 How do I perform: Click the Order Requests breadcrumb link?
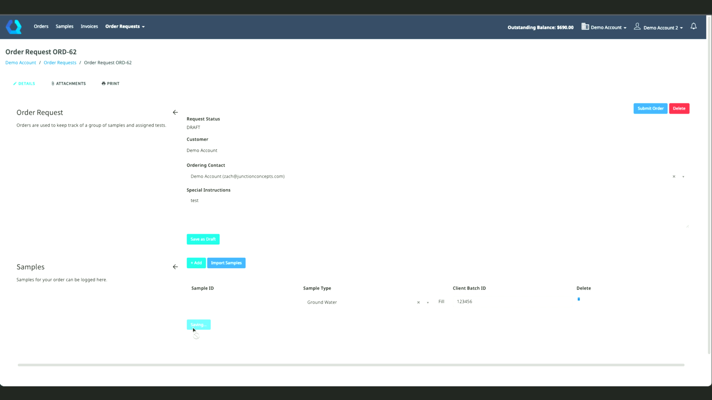pos(60,63)
